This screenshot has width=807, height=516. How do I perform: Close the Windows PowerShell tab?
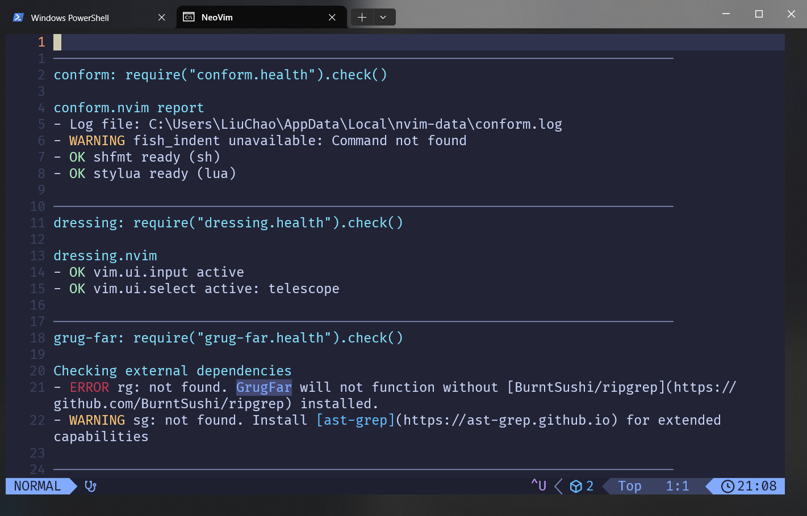tap(162, 18)
